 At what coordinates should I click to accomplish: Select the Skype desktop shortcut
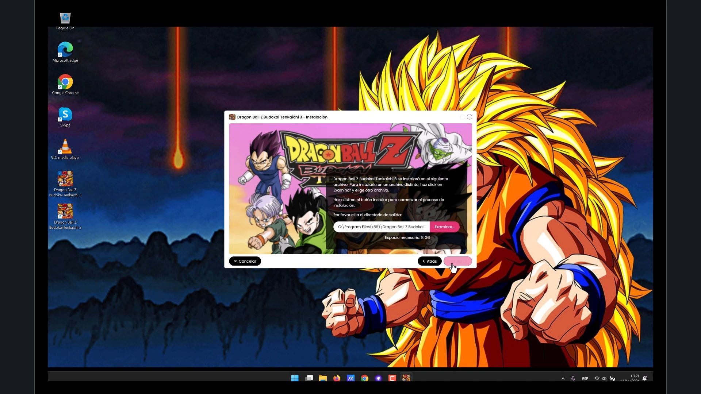[x=65, y=117]
